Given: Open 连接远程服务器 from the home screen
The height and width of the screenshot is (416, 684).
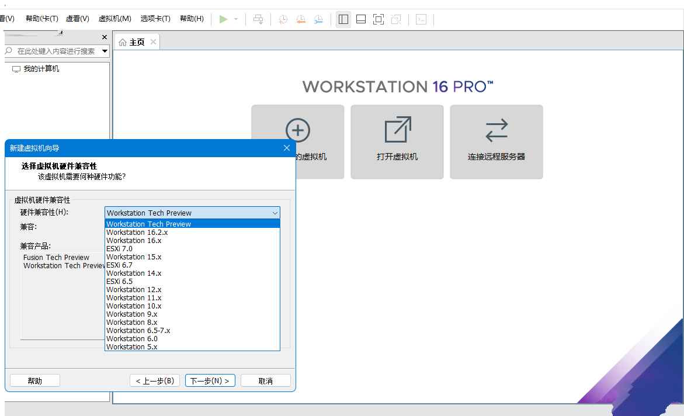Looking at the screenshot, I should click(496, 142).
